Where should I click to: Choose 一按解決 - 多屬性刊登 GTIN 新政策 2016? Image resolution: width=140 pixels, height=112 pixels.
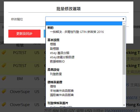coord(77,32)
